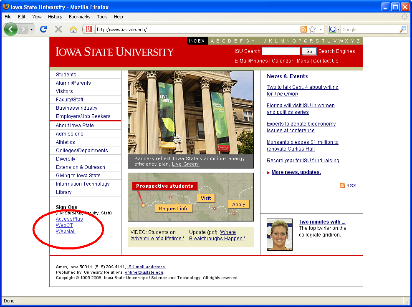Viewport: 412px width, 307px height.
Task: Open the Bookmarks menu
Action: (79, 17)
